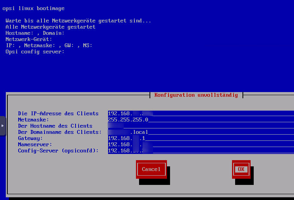Image resolution: width=294 pixels, height=200 pixels.
Task: Edit the Netzmaske field 255.255.255.0
Action: pyautogui.click(x=201, y=120)
